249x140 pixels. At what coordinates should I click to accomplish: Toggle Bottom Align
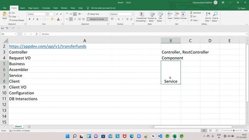75,14
